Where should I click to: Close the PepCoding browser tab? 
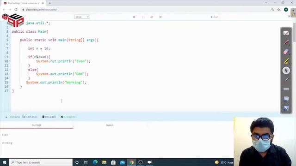coord(43,3)
